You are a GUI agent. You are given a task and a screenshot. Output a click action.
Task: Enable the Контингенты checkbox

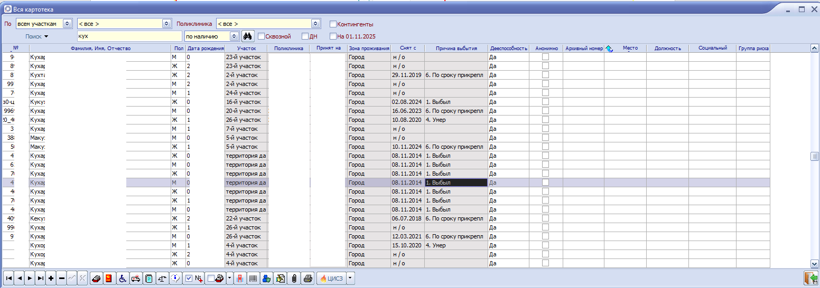(x=333, y=24)
